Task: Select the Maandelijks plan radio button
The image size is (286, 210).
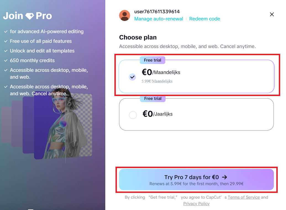Action: click(x=132, y=77)
